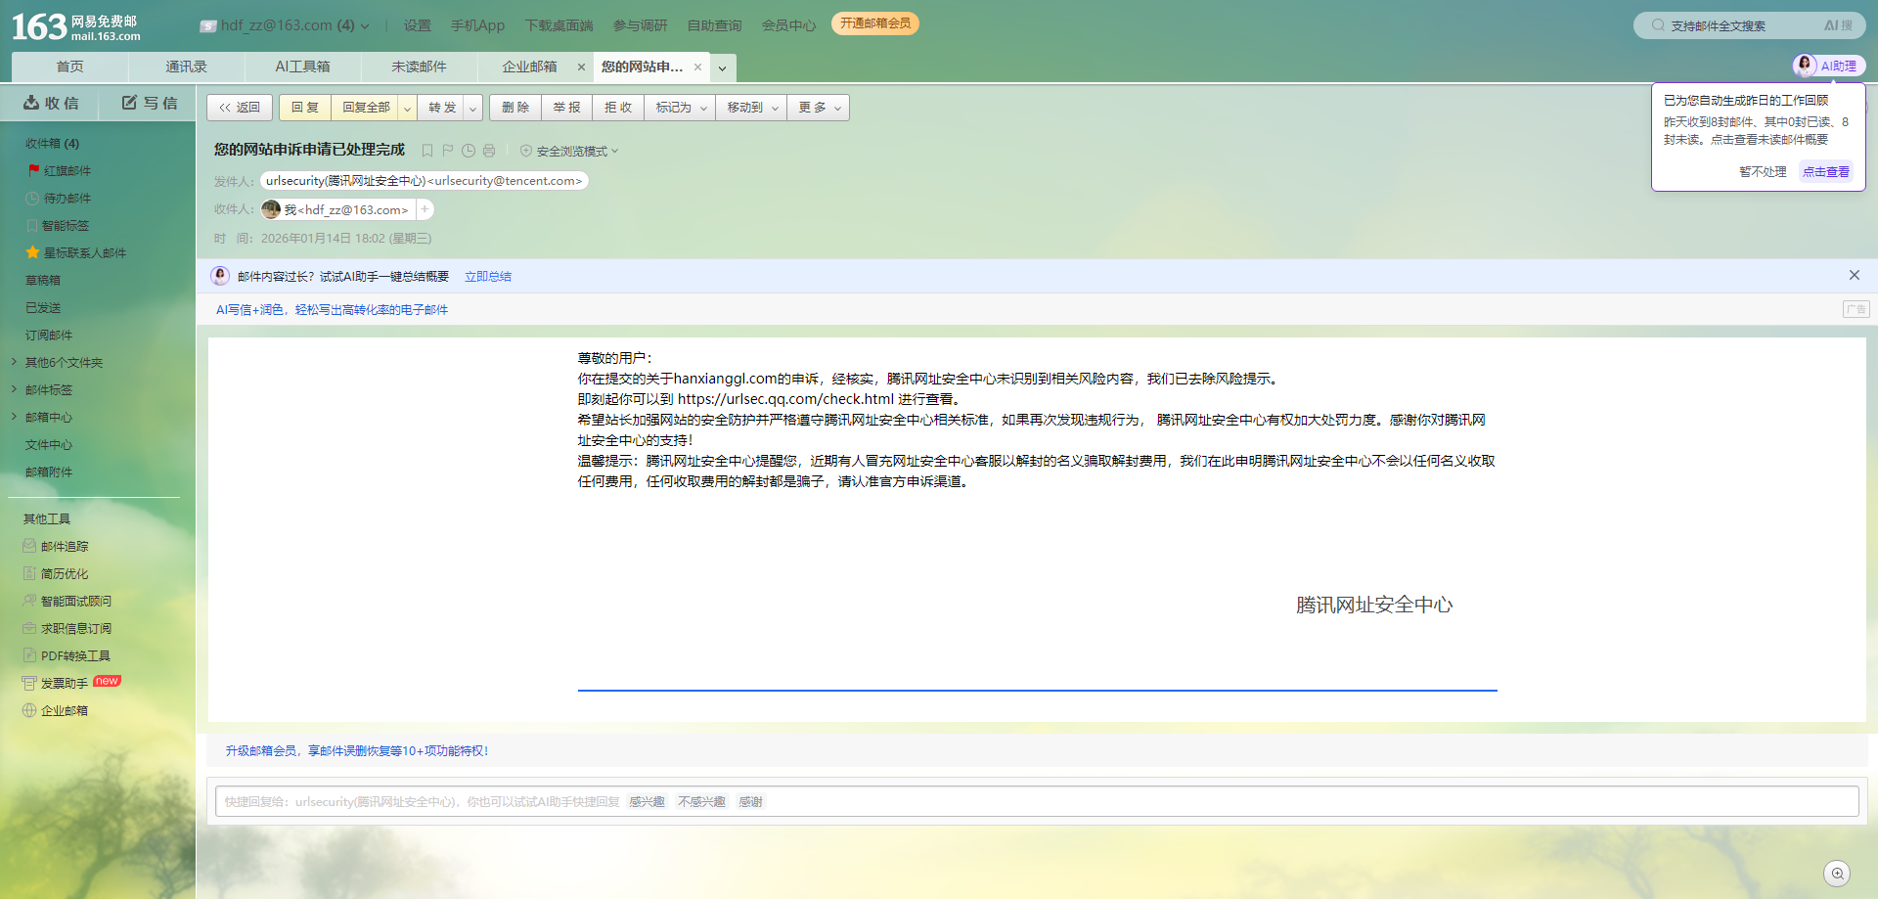Screen dimensions: 1878x899
Task: Open 红旗邮件 flagged mail folder
Action: pyautogui.click(x=67, y=170)
